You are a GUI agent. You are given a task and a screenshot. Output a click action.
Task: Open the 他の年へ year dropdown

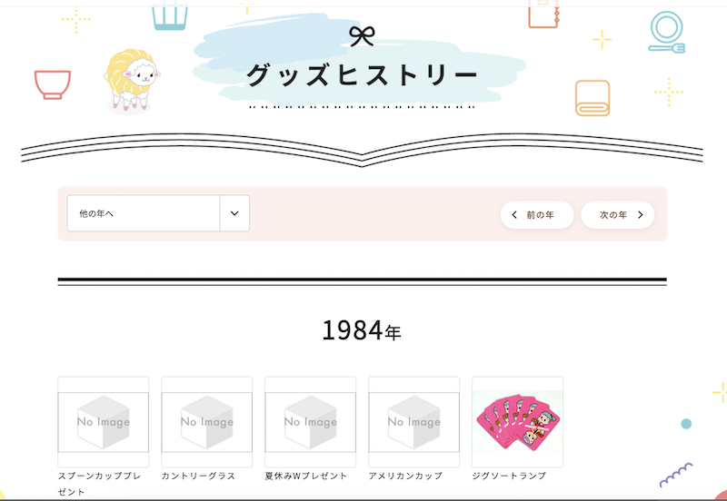click(x=144, y=213)
